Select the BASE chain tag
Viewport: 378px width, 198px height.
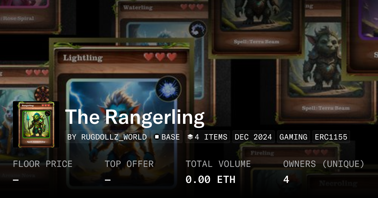coord(167,137)
